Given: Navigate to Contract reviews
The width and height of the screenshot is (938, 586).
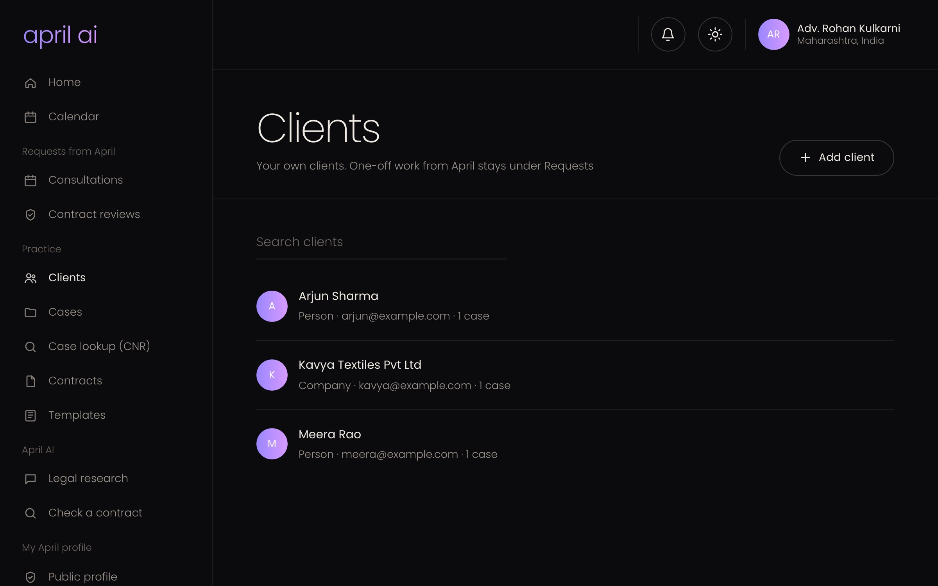Looking at the screenshot, I should (94, 214).
